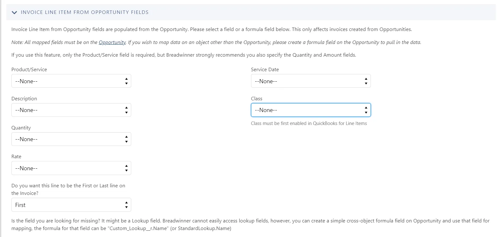Viewport: 497px width, 237px height.
Task: Open the Service Date field dropdown
Action: click(x=311, y=81)
